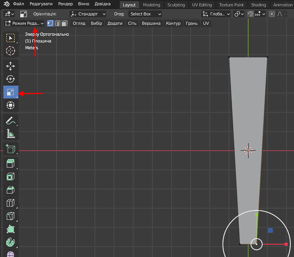Open the Вікно menu
294x257 pixels.
(x=84, y=4)
